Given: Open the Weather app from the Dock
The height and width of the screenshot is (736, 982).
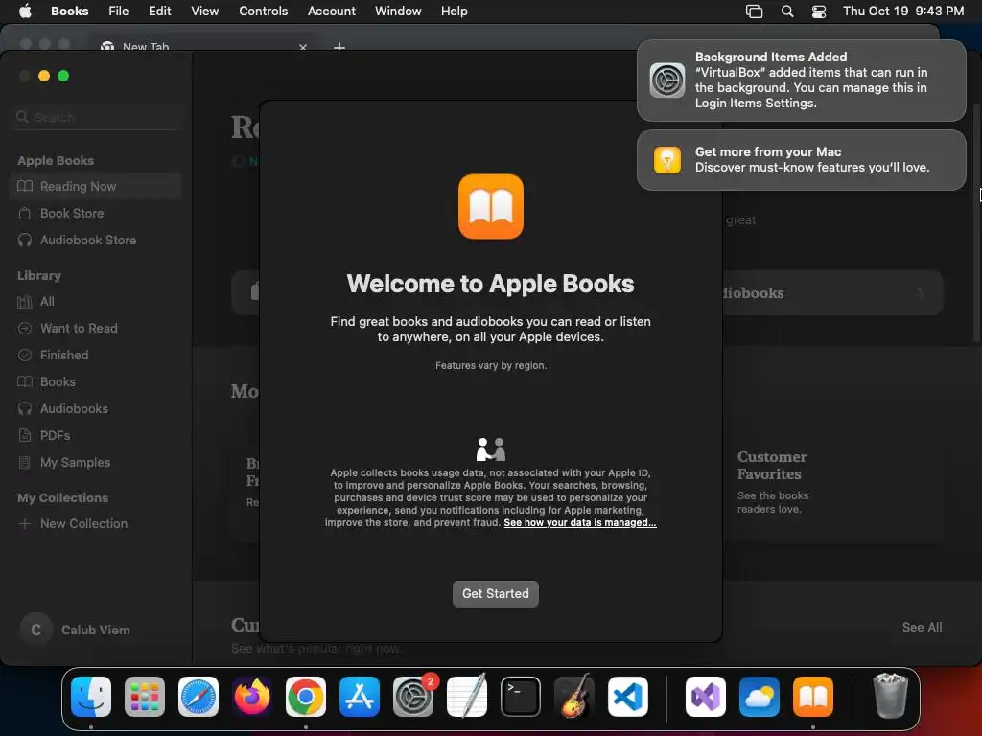Looking at the screenshot, I should [760, 697].
